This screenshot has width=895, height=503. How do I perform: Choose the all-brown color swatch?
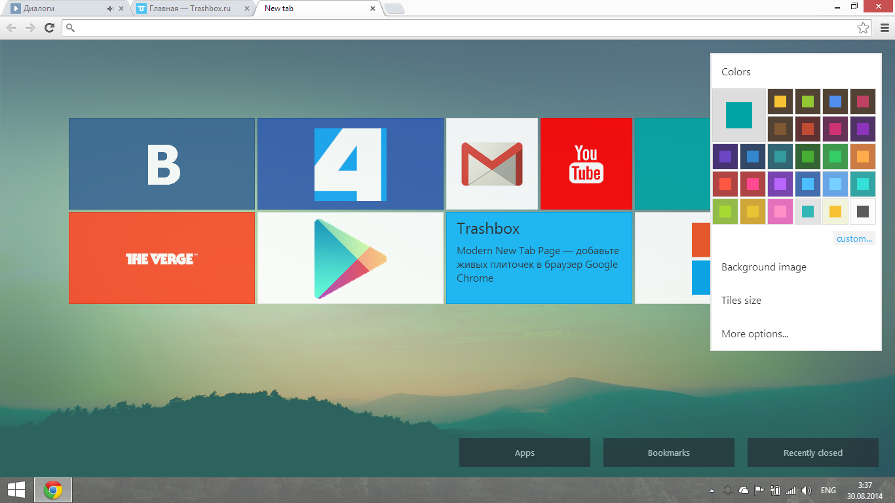(x=780, y=129)
